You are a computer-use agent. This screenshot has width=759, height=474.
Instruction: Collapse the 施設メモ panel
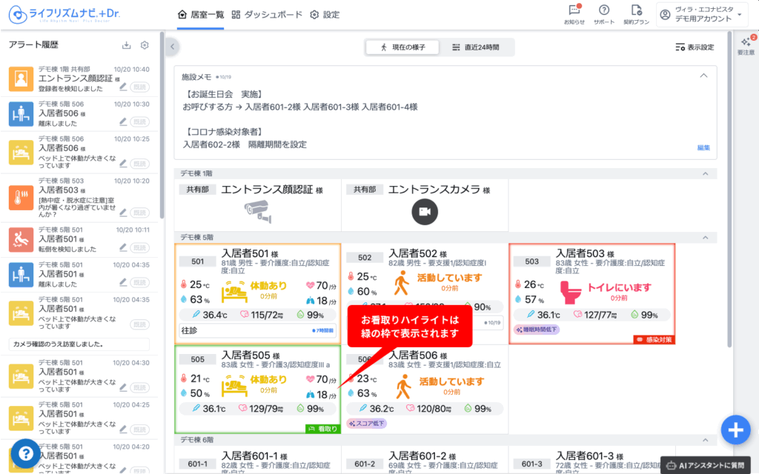[703, 76]
